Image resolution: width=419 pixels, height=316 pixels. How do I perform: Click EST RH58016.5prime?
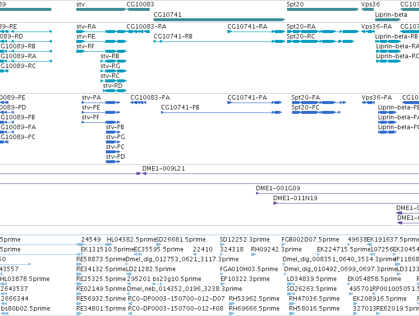click(314, 309)
